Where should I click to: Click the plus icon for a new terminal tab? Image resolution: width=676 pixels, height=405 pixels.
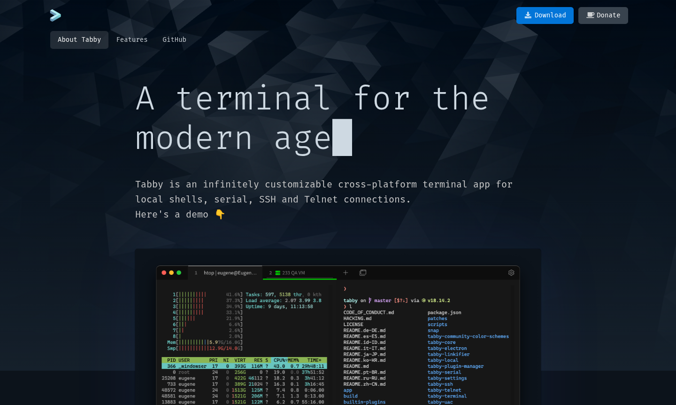coord(346,273)
